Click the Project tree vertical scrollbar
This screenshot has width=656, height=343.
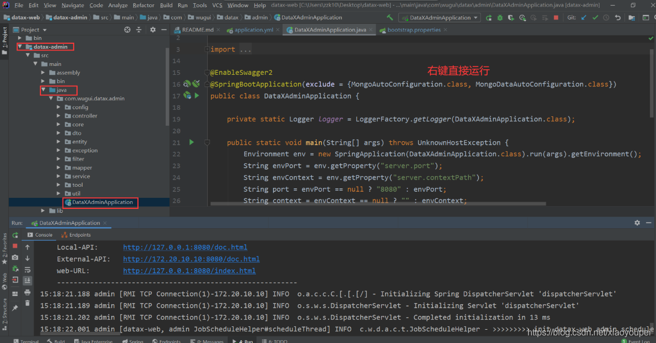[167, 86]
